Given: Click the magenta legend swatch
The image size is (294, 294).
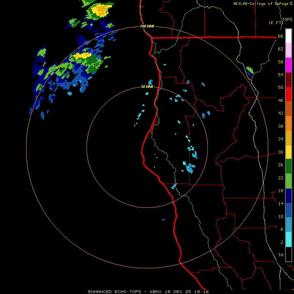Looking at the screenshot, I should coord(288,65).
